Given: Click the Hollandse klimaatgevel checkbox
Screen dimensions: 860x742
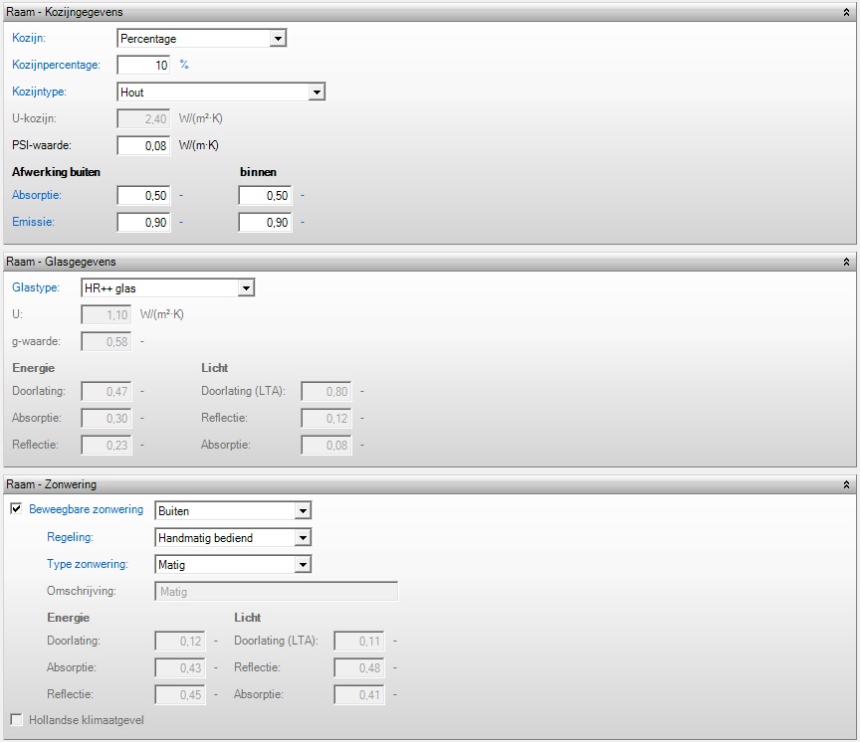Looking at the screenshot, I should pyautogui.click(x=16, y=719).
